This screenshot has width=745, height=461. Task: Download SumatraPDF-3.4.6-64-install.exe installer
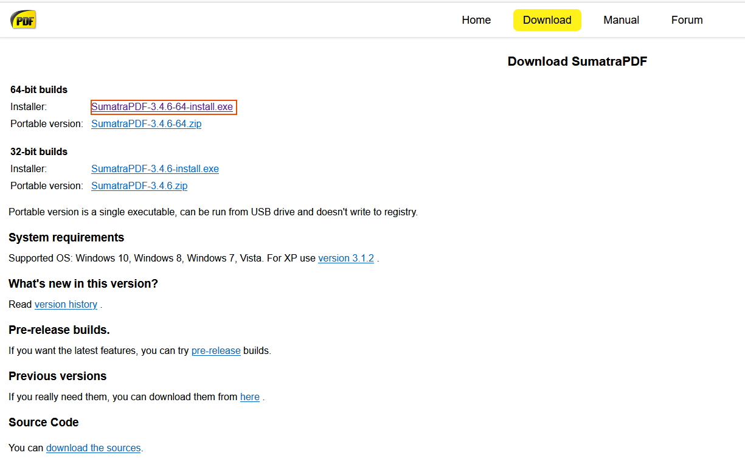point(162,107)
